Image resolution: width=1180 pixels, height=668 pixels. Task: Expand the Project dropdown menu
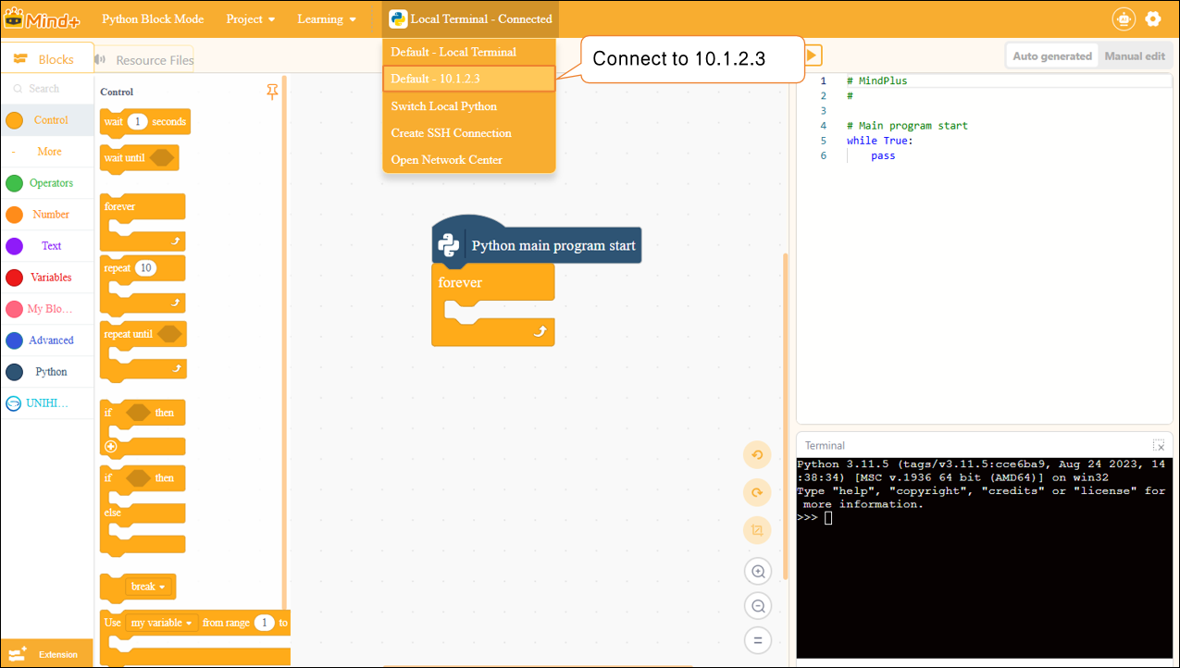[x=251, y=19]
